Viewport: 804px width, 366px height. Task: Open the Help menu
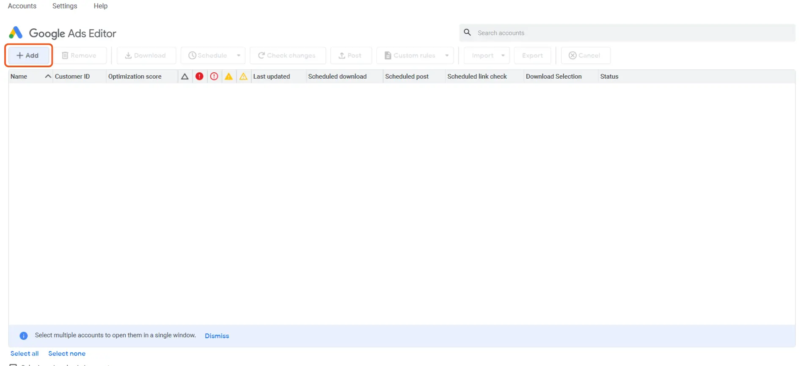click(101, 6)
